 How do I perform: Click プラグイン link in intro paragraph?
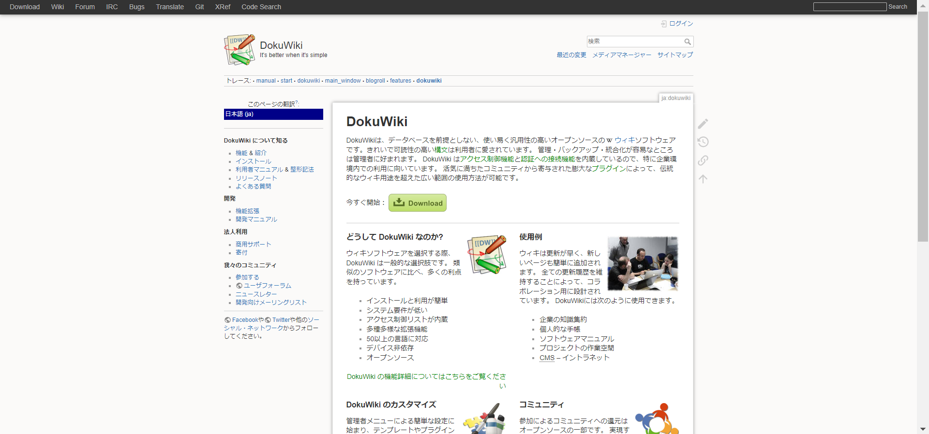[x=609, y=169]
